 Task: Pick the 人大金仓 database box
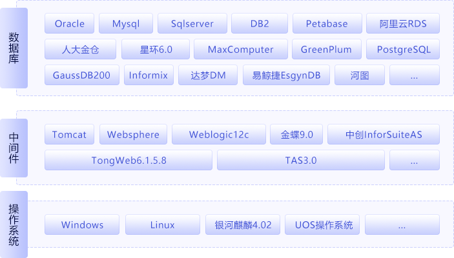click(81, 50)
